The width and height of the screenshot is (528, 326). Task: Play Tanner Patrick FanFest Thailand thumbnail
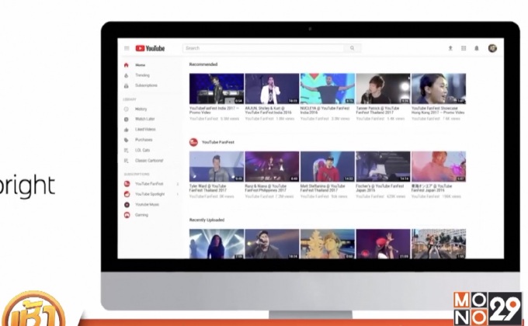coord(384,88)
